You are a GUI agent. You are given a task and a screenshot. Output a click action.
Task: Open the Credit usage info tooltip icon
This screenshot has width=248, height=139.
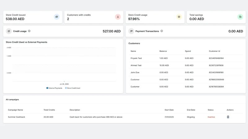tap(29, 31)
